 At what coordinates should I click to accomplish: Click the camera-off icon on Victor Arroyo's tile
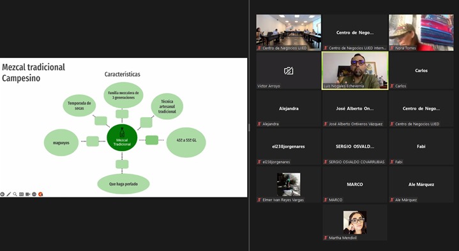click(x=289, y=71)
